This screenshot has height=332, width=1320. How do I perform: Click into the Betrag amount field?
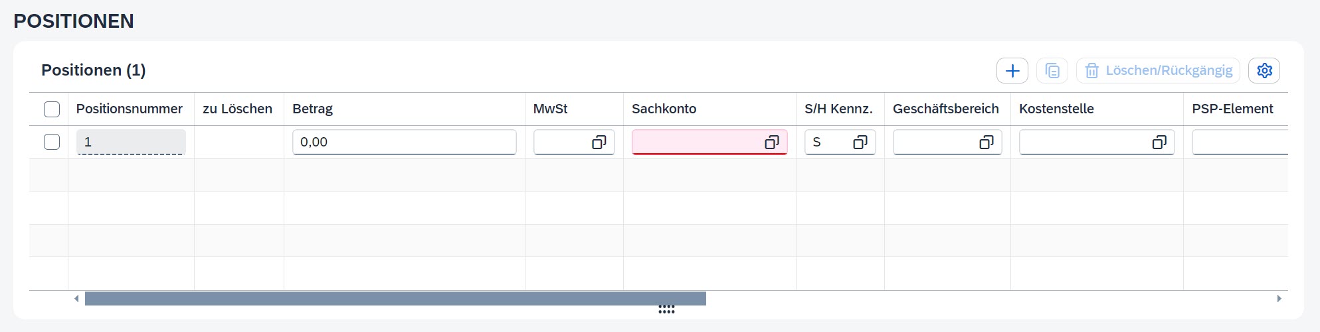[404, 142]
